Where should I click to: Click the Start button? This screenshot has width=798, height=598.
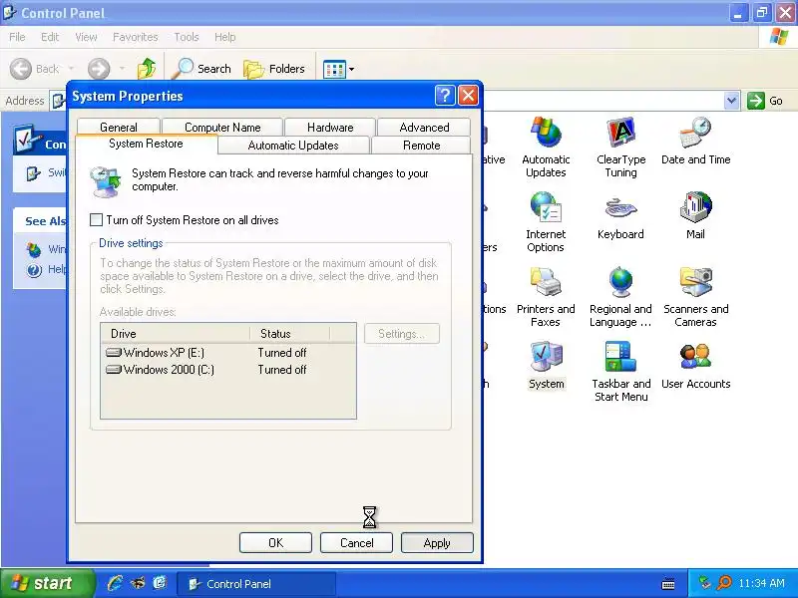coord(47,583)
